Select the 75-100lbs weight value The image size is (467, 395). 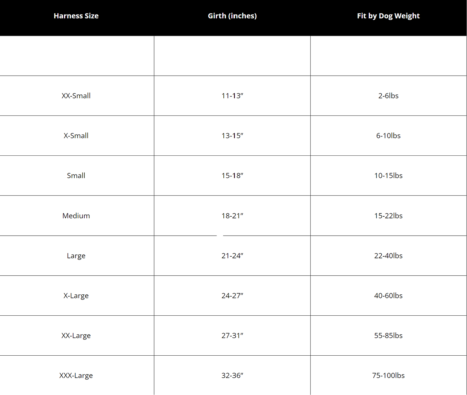tap(388, 376)
